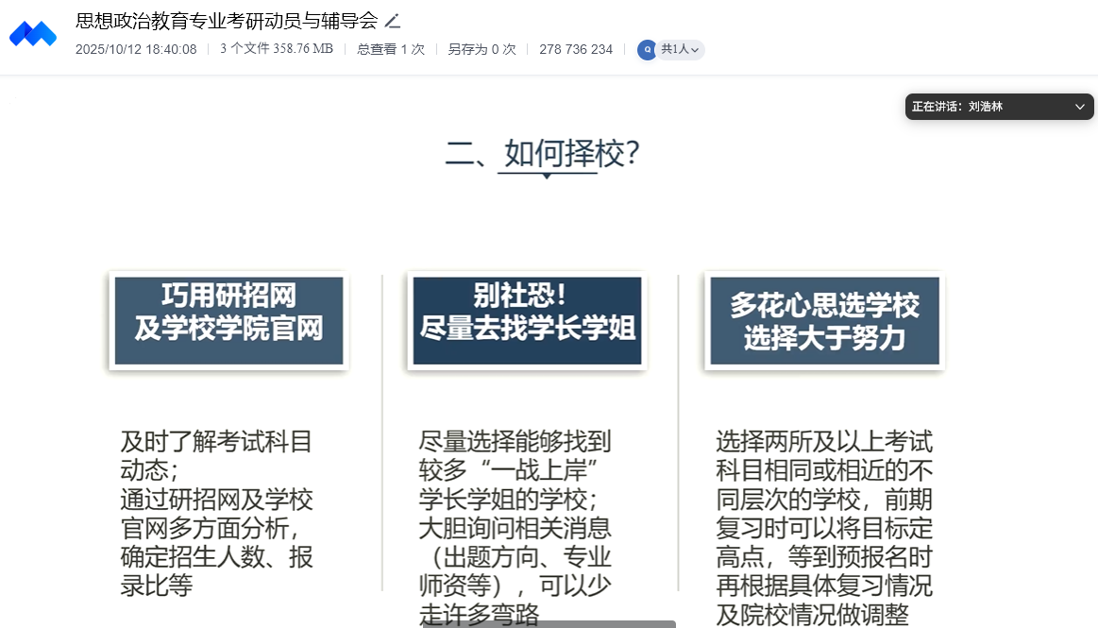This screenshot has width=1098, height=628.
Task: Click the Tencent Meeting logo
Action: coord(33,35)
